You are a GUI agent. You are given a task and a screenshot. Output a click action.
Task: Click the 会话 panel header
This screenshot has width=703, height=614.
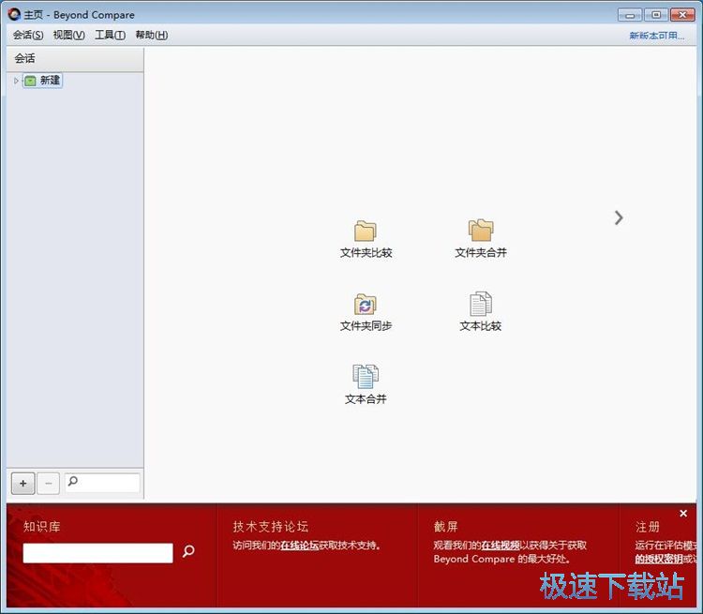point(75,59)
